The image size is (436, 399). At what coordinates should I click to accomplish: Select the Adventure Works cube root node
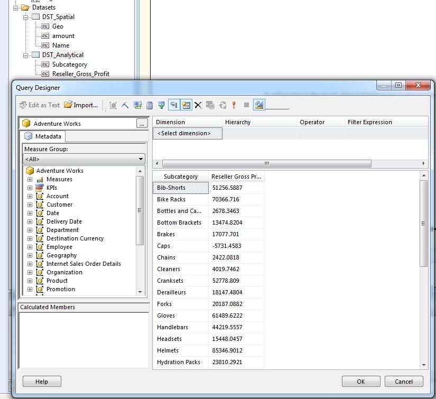click(60, 171)
